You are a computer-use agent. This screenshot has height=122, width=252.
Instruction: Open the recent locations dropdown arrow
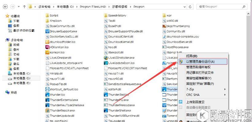point(19,7)
